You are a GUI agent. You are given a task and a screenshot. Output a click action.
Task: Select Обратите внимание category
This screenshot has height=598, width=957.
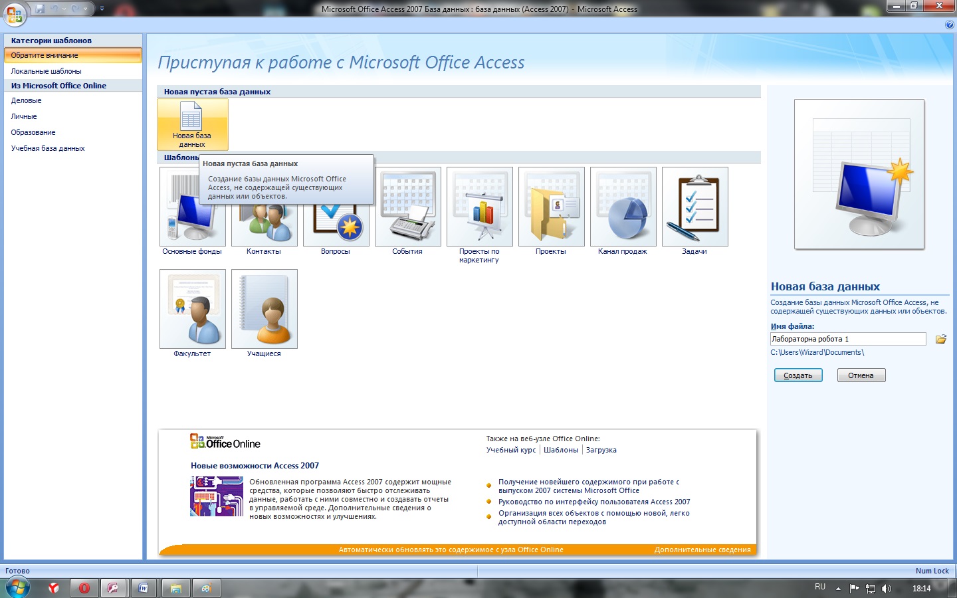72,55
